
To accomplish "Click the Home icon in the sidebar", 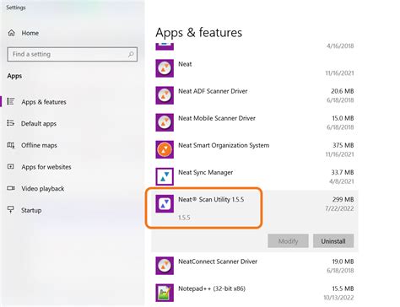I will [x=11, y=33].
